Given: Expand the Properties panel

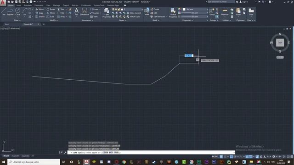Looking at the screenshot, I should (x=188, y=20).
